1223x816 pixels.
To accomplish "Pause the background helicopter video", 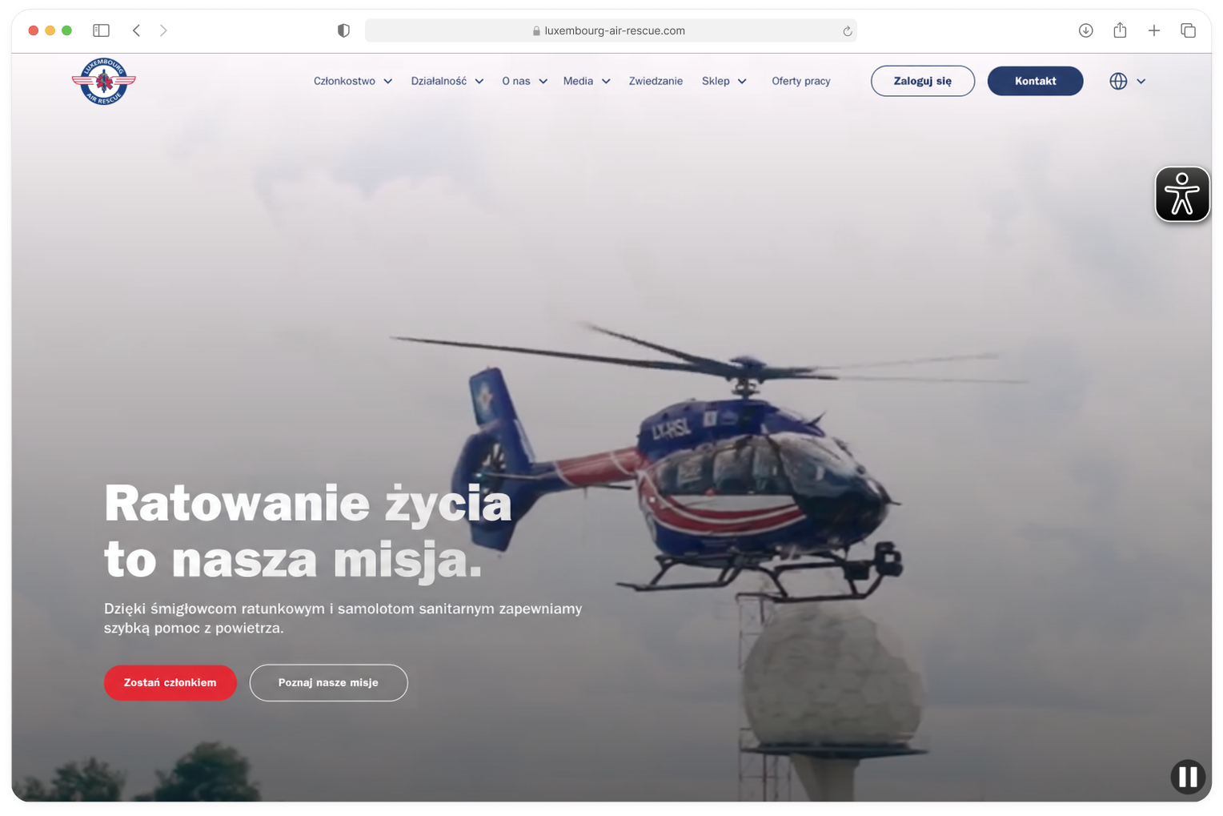I will point(1188,776).
